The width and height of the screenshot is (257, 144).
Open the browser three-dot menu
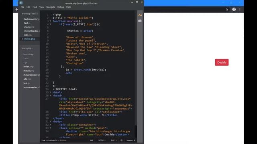pos(240,10)
